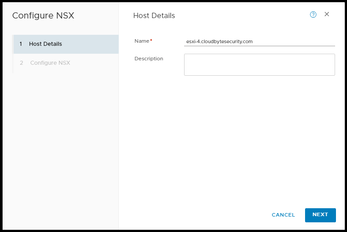Click the NEXT button
The height and width of the screenshot is (232, 347).
point(320,215)
